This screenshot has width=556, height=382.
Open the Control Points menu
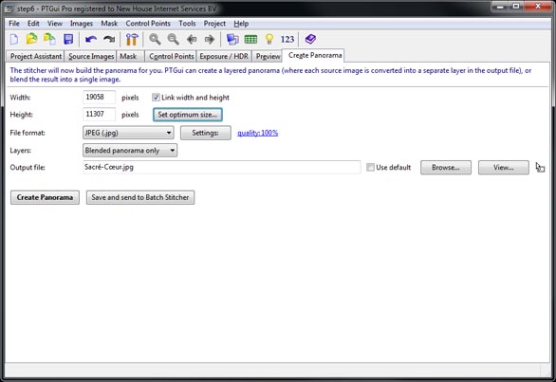[x=148, y=24]
